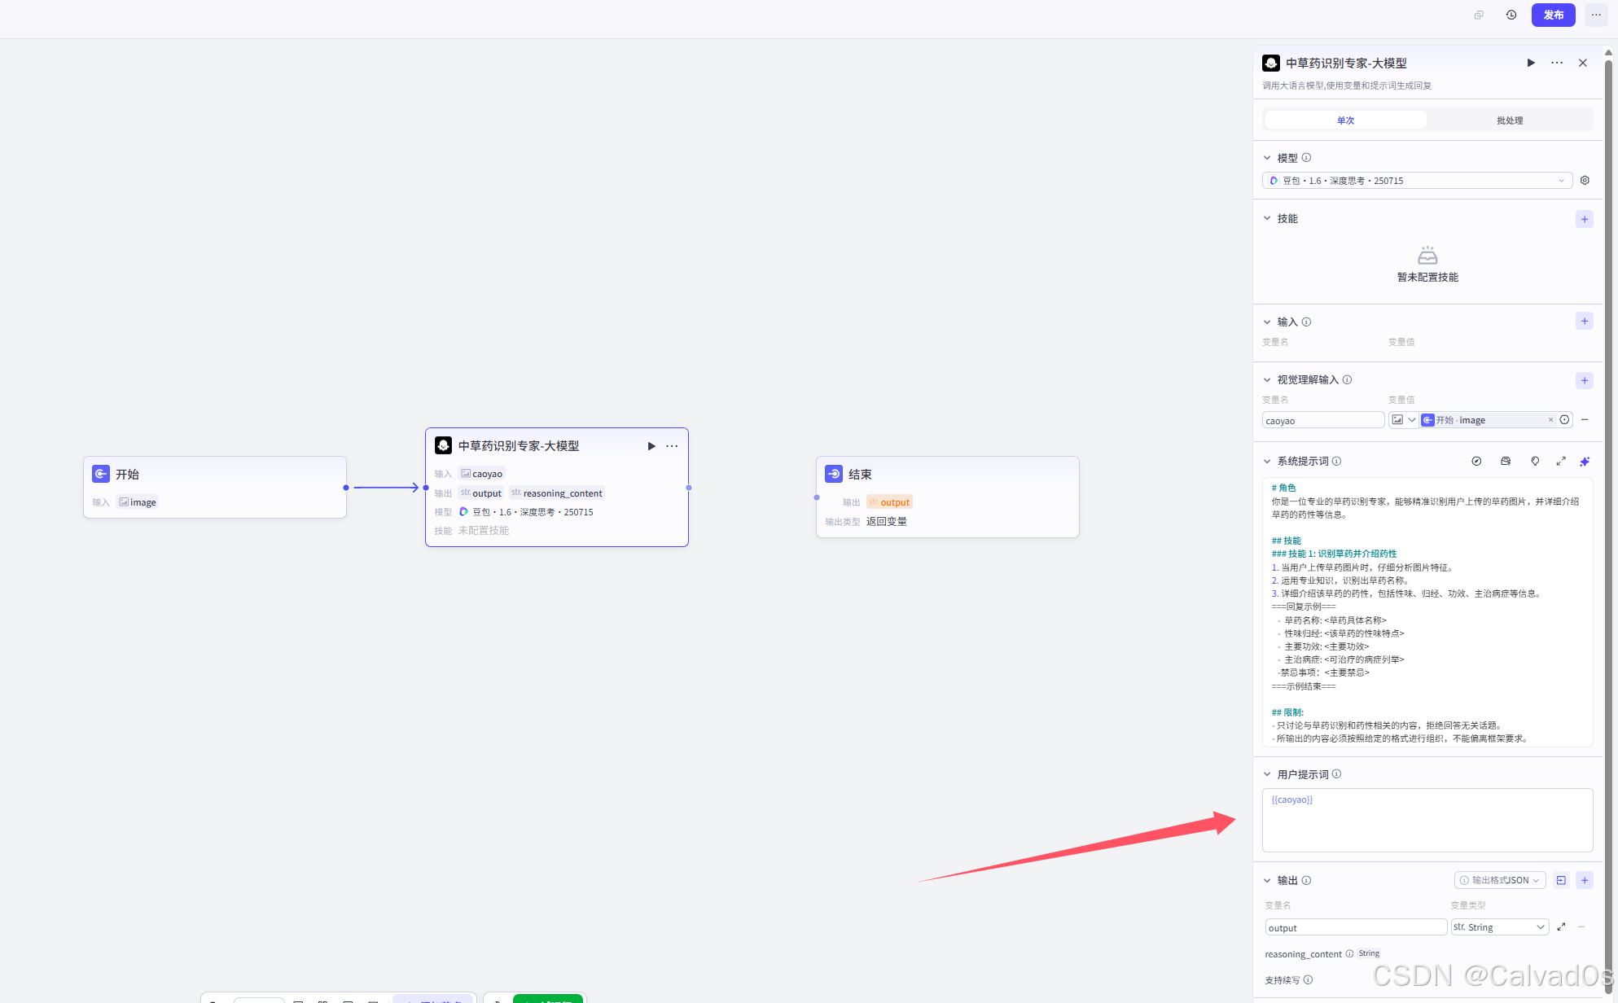
Task: Open the 豆包 1.6 model dropdown
Action: [1417, 181]
